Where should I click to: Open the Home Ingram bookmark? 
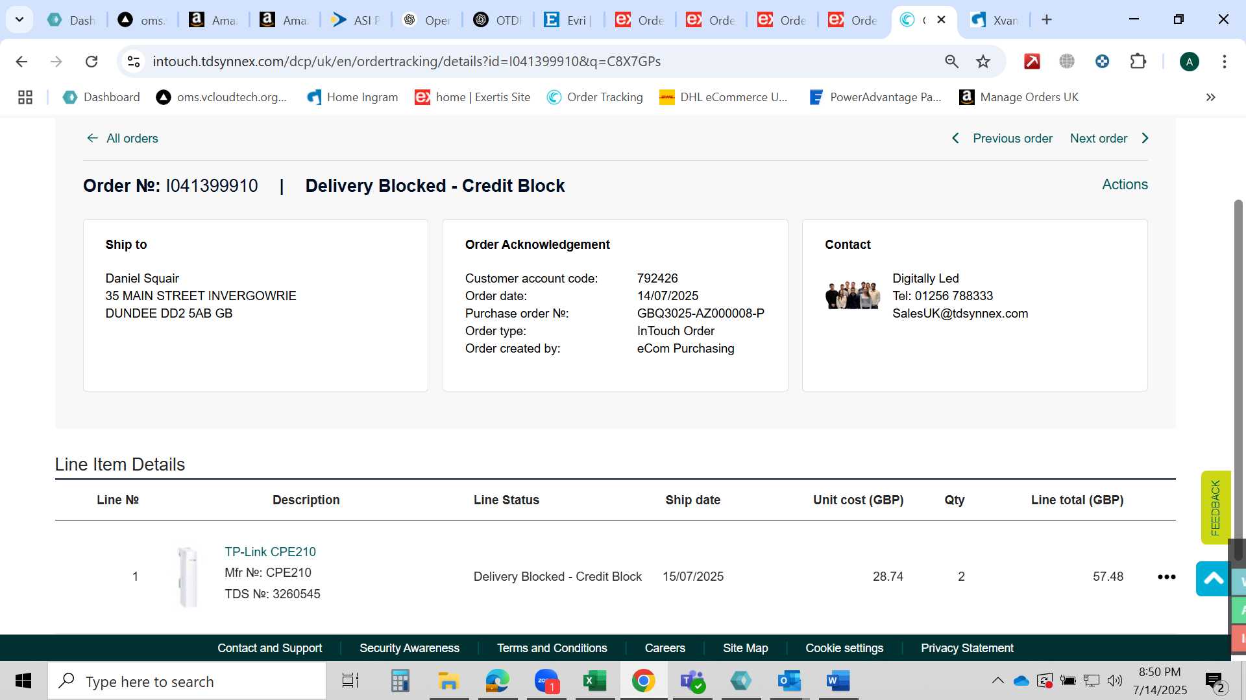click(x=352, y=97)
